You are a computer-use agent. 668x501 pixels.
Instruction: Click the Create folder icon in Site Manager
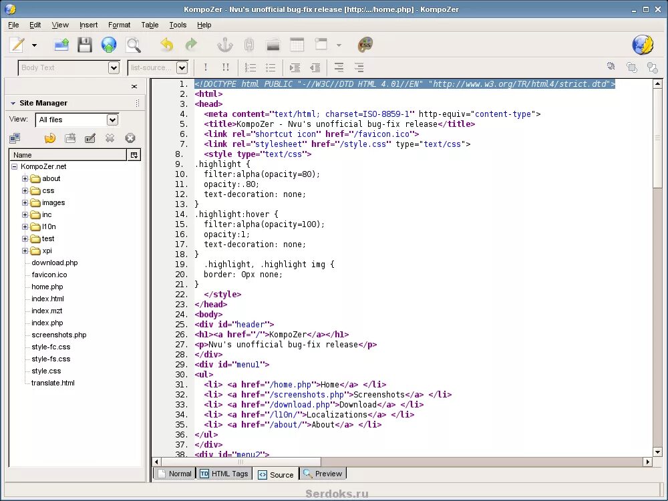tap(70, 138)
